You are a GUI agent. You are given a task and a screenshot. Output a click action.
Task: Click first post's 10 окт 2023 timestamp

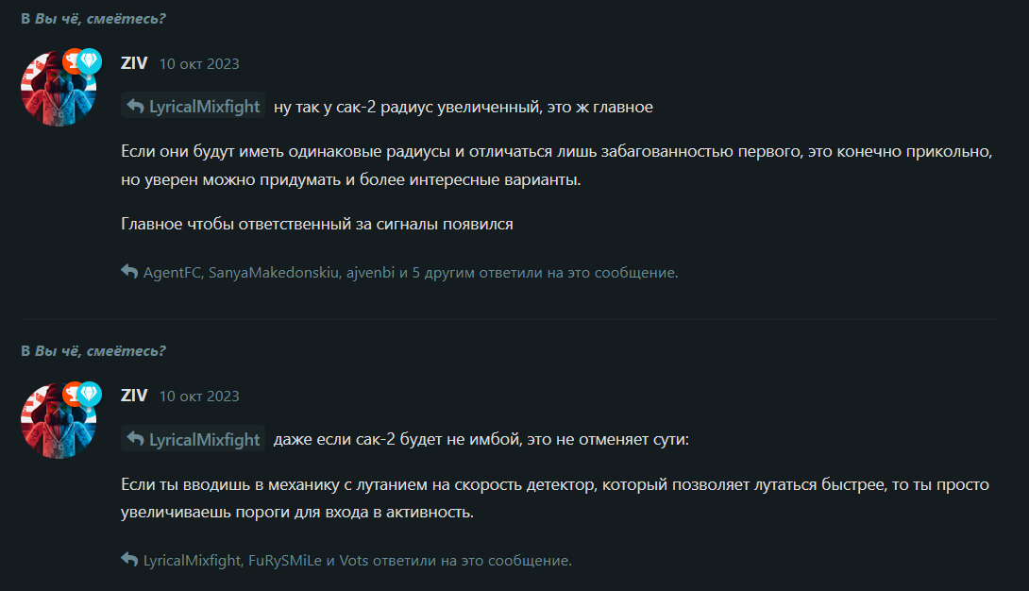[x=199, y=63]
